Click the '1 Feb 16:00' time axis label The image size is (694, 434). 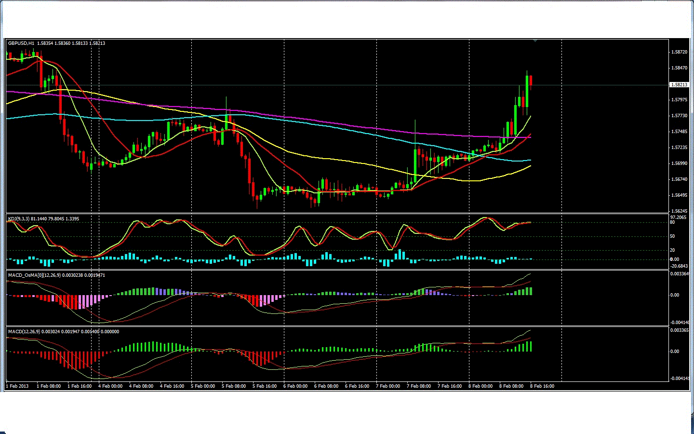pos(80,386)
